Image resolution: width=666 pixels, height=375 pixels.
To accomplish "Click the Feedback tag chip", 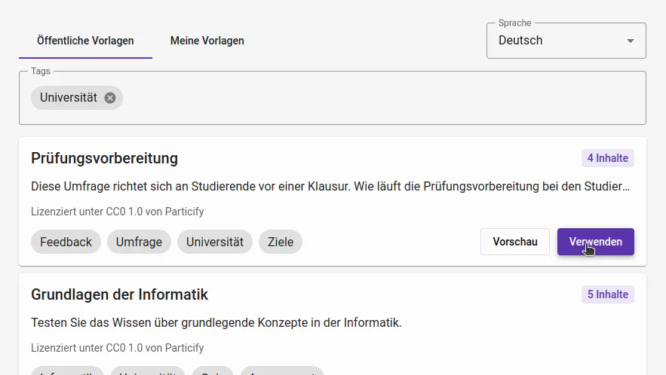I will point(66,242).
